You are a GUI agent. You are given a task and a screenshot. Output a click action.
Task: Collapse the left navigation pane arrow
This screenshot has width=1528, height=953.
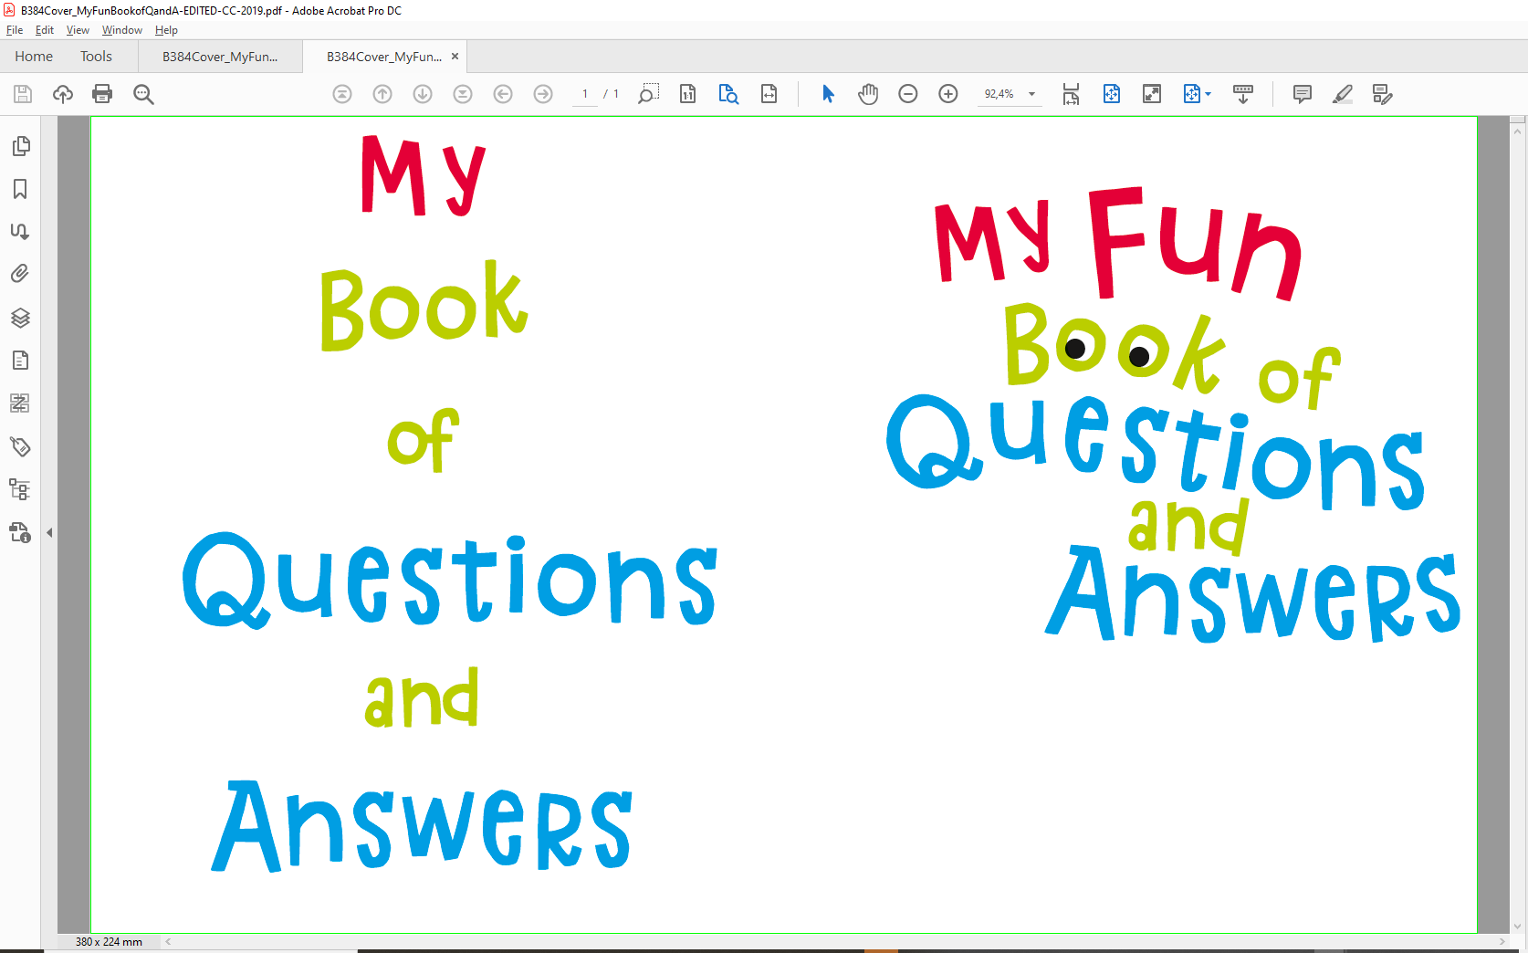point(49,532)
